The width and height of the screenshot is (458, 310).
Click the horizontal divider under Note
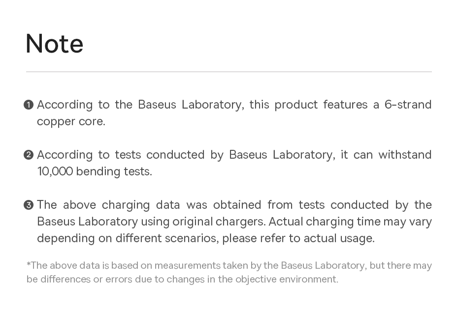pos(229,71)
